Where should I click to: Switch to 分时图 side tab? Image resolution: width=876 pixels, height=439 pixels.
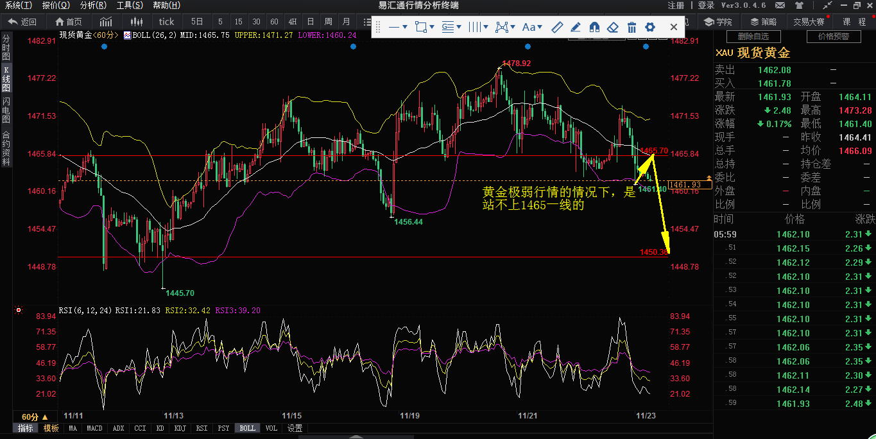(x=6, y=47)
